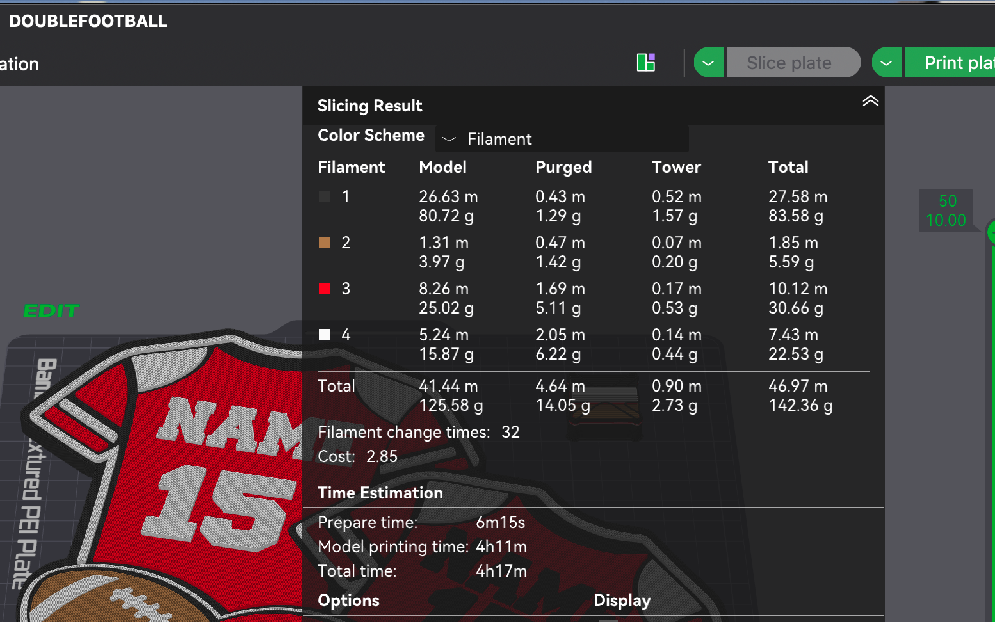Viewport: 995px width, 622px height.
Task: Select the total weight 22.53 g
Action: (796, 354)
